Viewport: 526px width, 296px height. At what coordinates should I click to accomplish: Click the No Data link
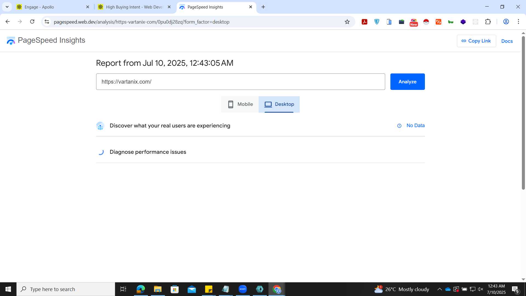415,126
